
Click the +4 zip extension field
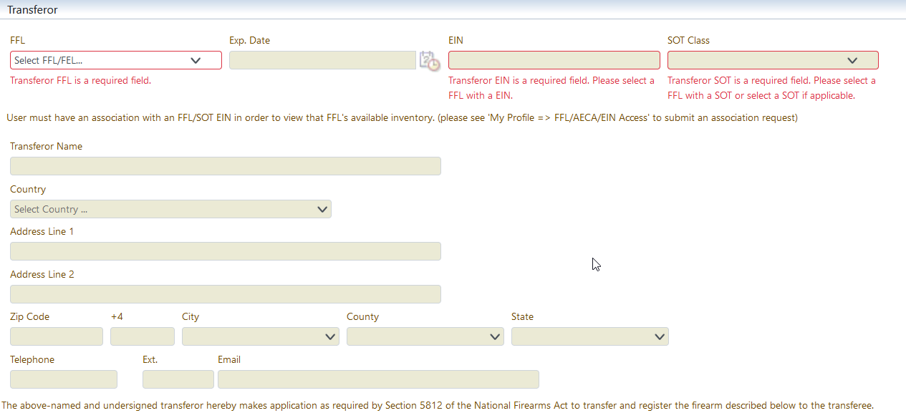(143, 336)
